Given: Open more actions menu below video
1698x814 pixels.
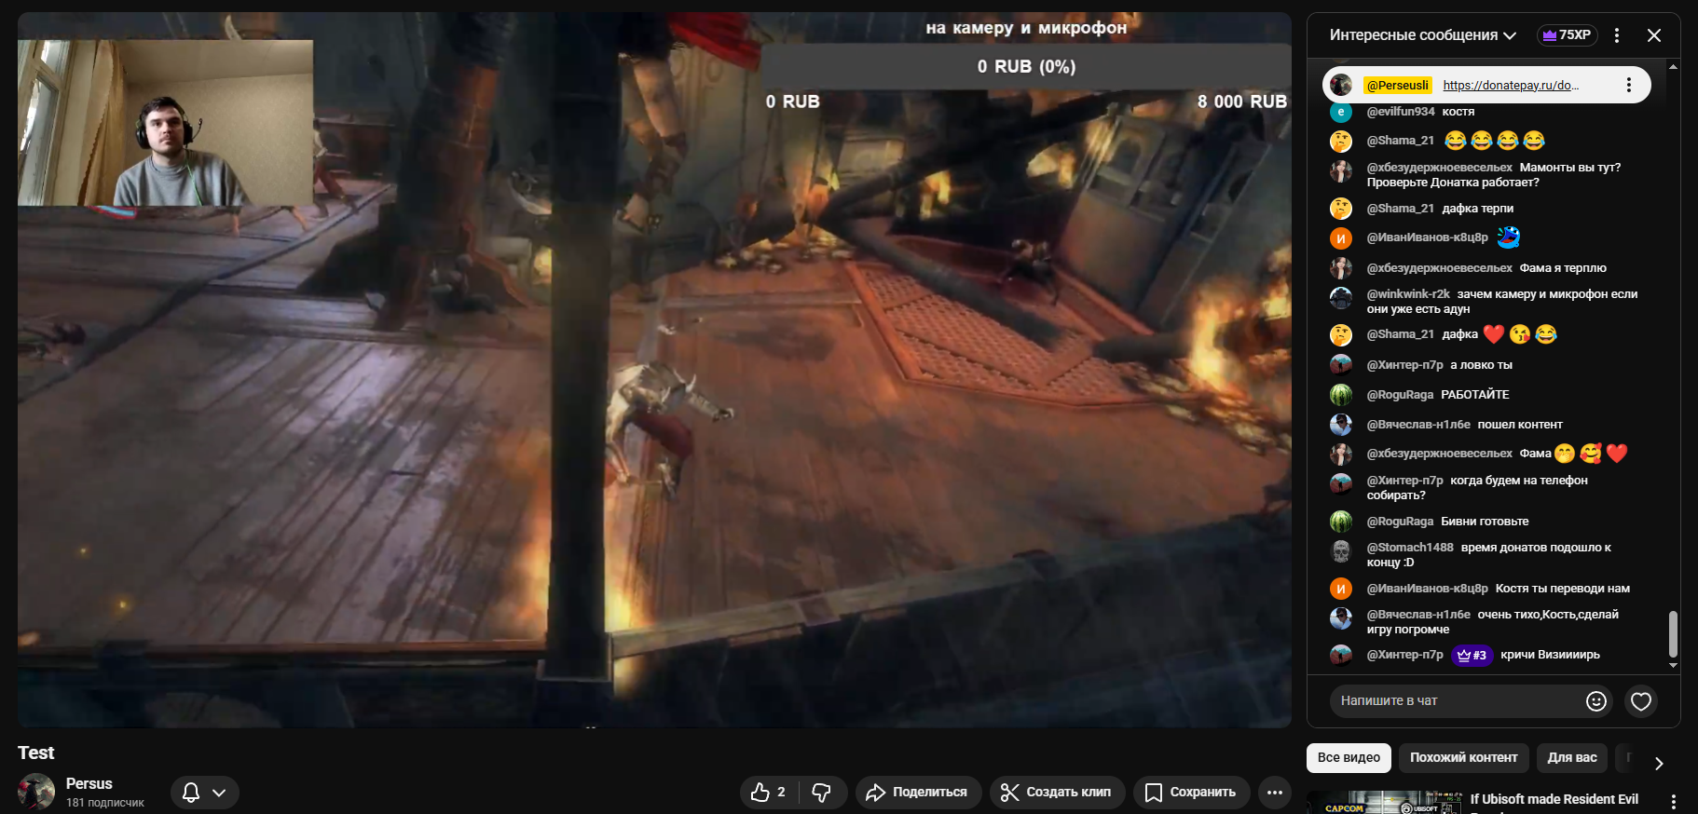Looking at the screenshot, I should point(1275,793).
